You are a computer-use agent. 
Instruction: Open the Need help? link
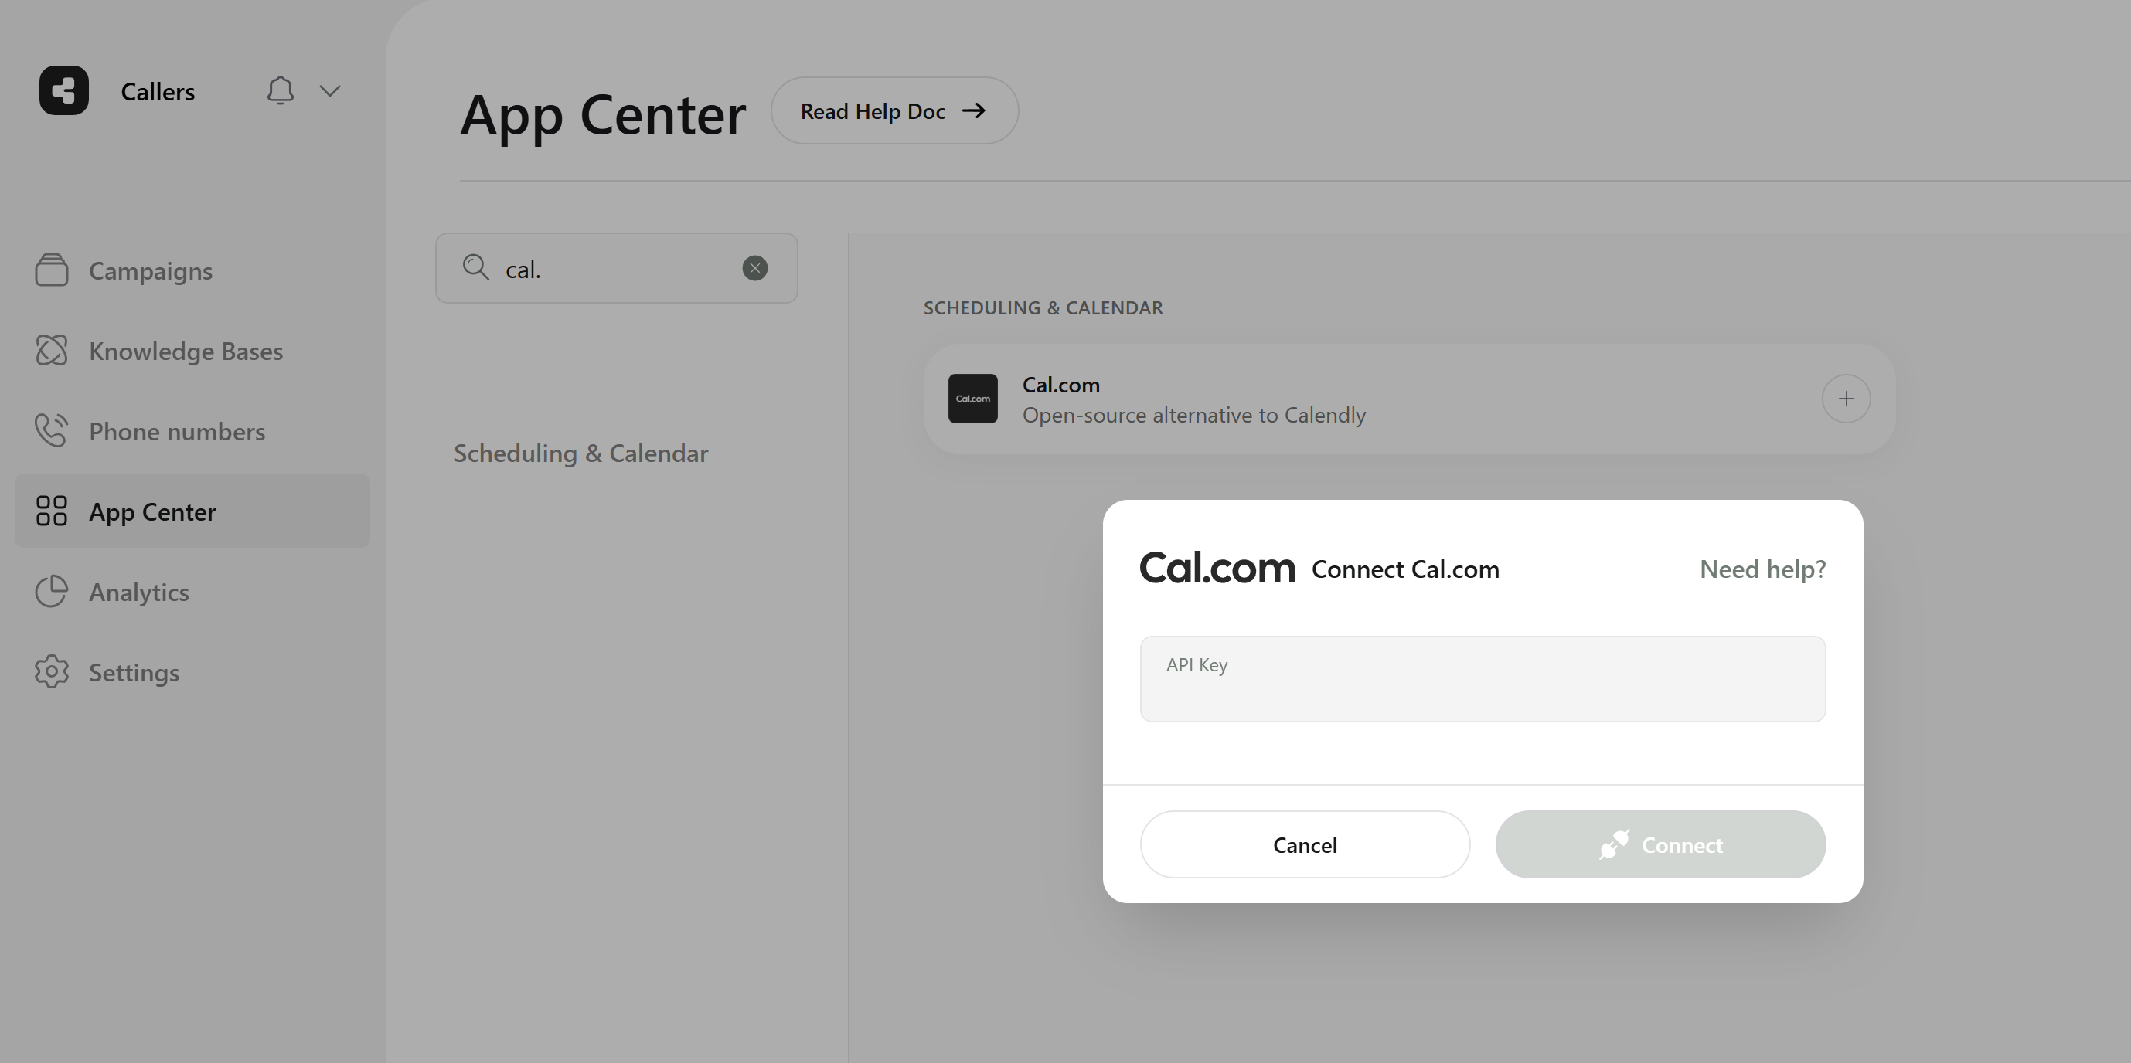[x=1762, y=569]
